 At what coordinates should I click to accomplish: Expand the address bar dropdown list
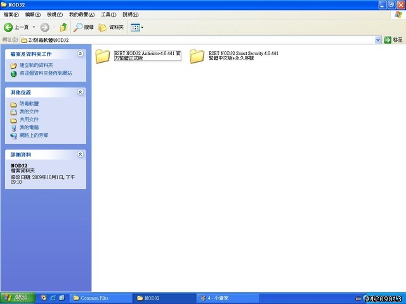378,40
